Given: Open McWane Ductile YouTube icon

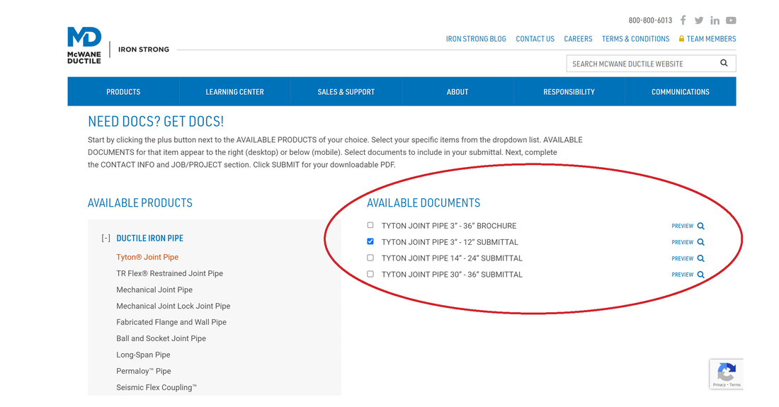Looking at the screenshot, I should [x=731, y=21].
